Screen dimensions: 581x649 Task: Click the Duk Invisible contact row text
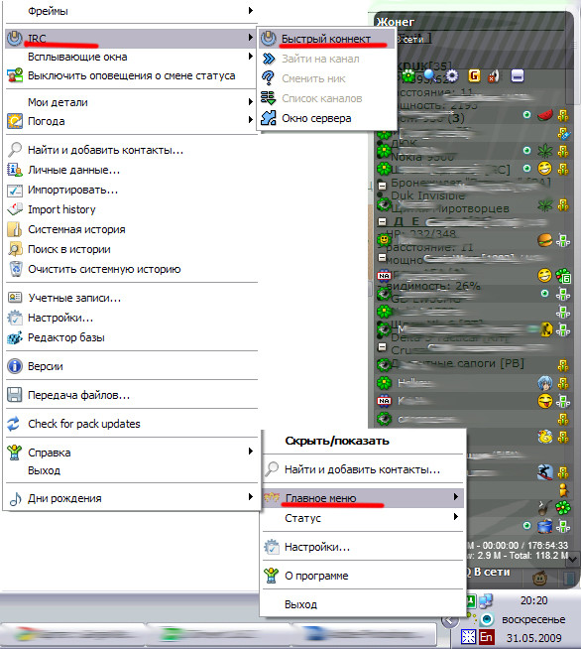[428, 195]
